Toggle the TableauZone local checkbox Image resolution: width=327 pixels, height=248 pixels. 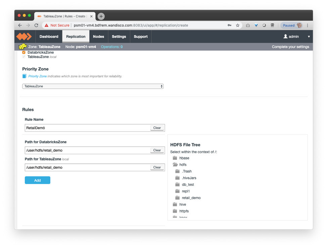(24, 57)
